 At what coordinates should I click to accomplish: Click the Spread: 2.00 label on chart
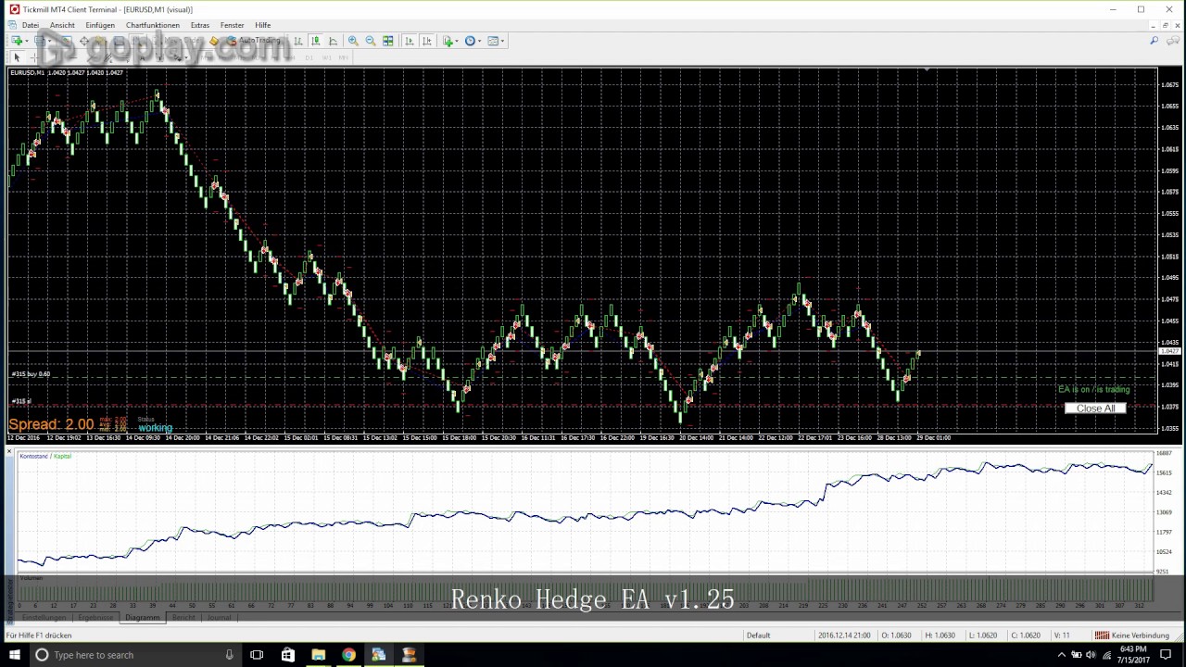[x=51, y=424]
